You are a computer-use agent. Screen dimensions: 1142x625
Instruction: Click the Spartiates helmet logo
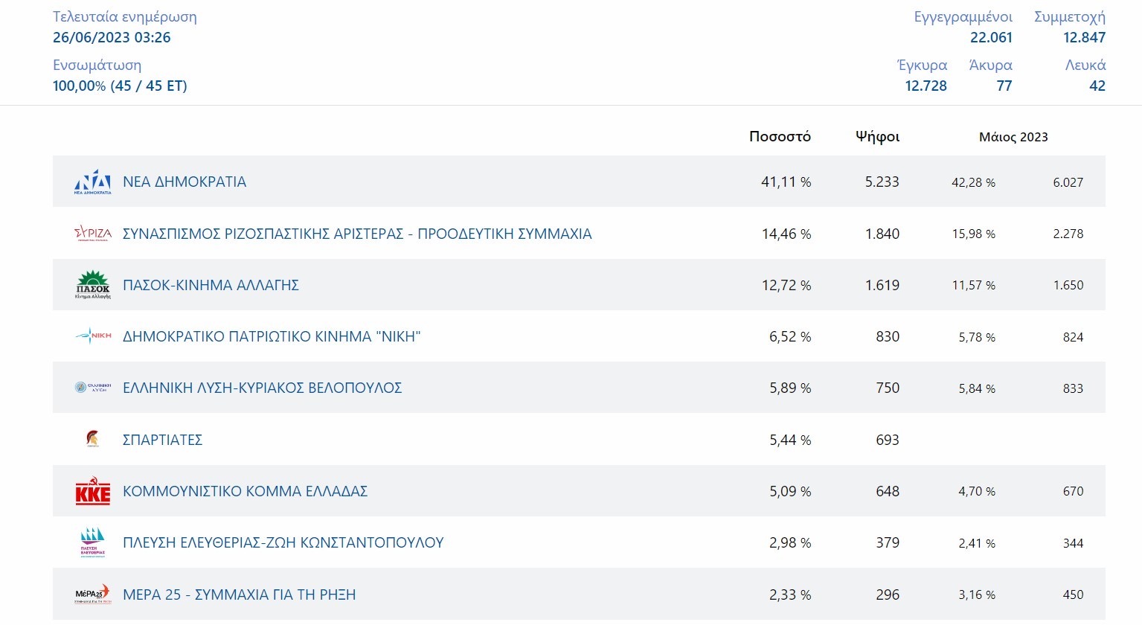point(92,439)
